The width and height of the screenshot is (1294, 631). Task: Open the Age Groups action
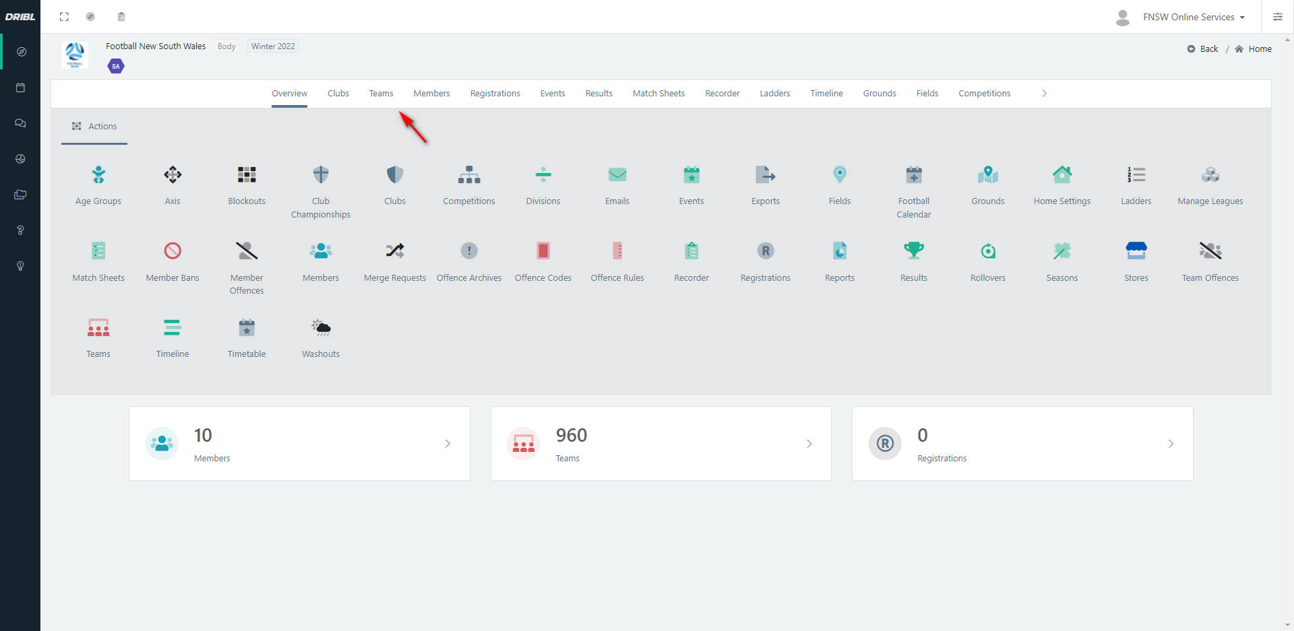(x=98, y=184)
